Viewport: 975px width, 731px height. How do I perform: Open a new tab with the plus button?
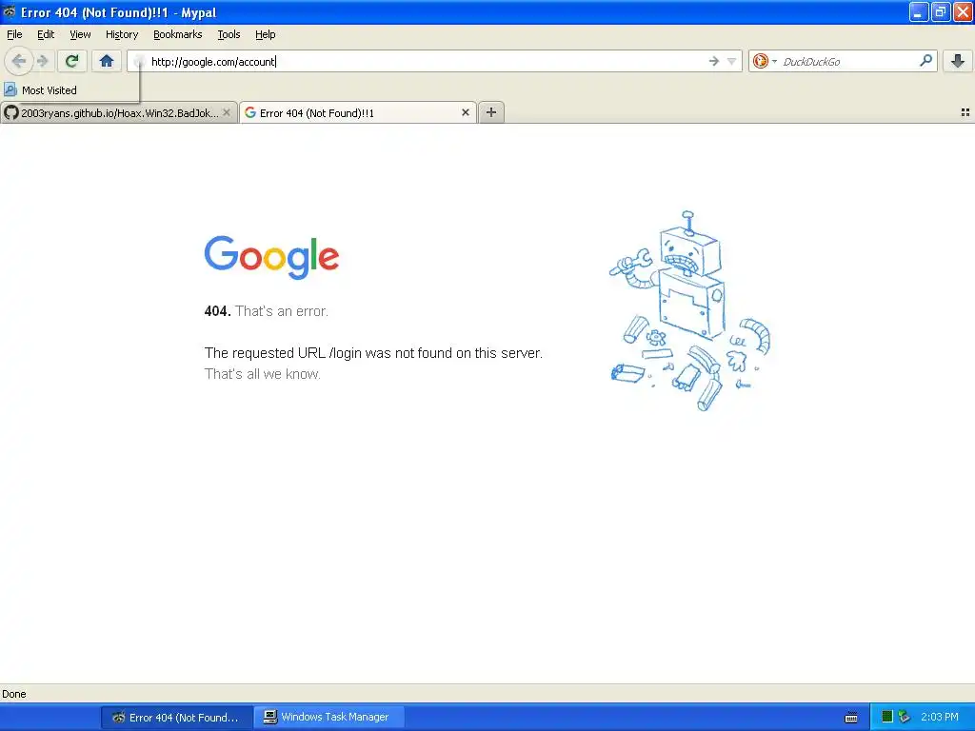(491, 112)
